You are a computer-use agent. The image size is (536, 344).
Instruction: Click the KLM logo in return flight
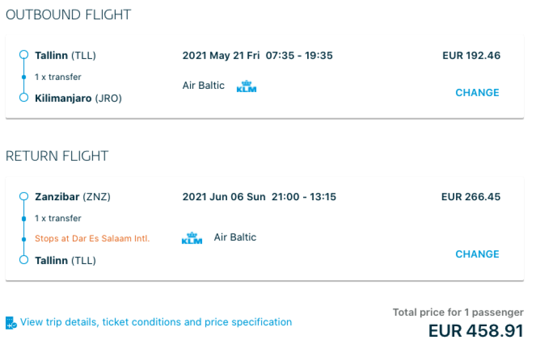tap(192, 238)
